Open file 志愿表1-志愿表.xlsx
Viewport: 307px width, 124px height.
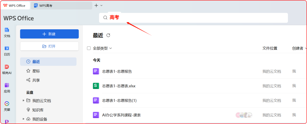point(119,86)
